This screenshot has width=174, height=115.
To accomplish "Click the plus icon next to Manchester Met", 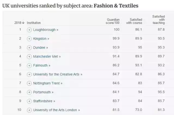I will click(29, 57).
